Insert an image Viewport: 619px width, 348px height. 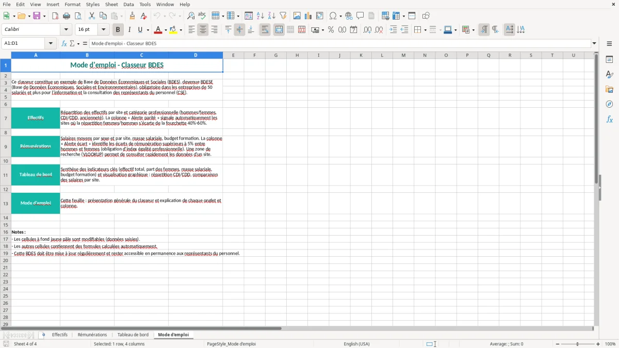(x=297, y=16)
